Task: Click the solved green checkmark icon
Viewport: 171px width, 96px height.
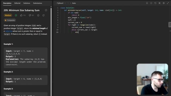Action: pyautogui.click(x=16, y=15)
